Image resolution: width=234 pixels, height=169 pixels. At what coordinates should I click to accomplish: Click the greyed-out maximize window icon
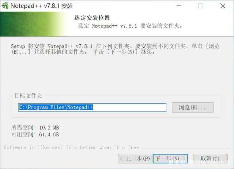pos(200,6)
